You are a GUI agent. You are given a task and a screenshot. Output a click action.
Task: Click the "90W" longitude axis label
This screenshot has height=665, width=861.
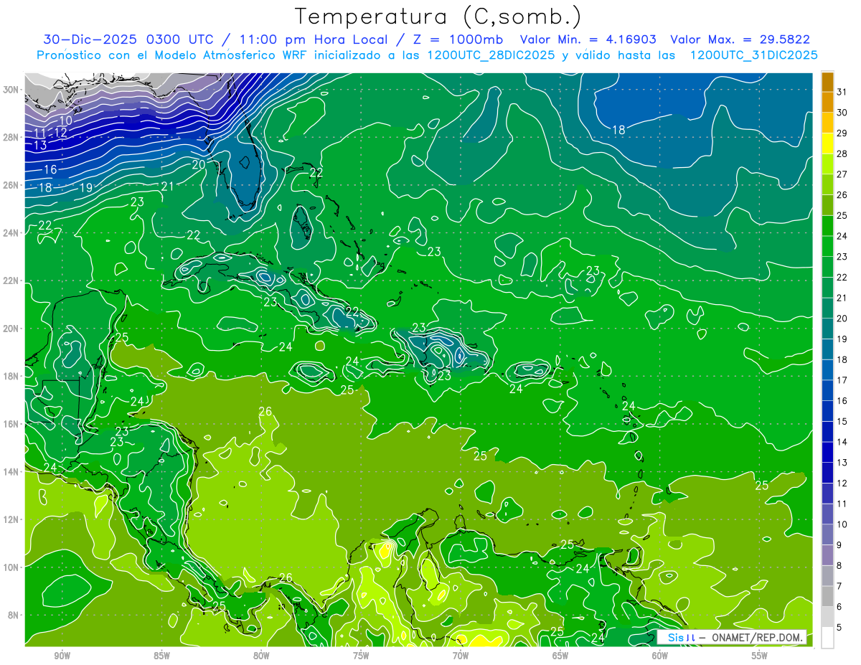pos(62,656)
